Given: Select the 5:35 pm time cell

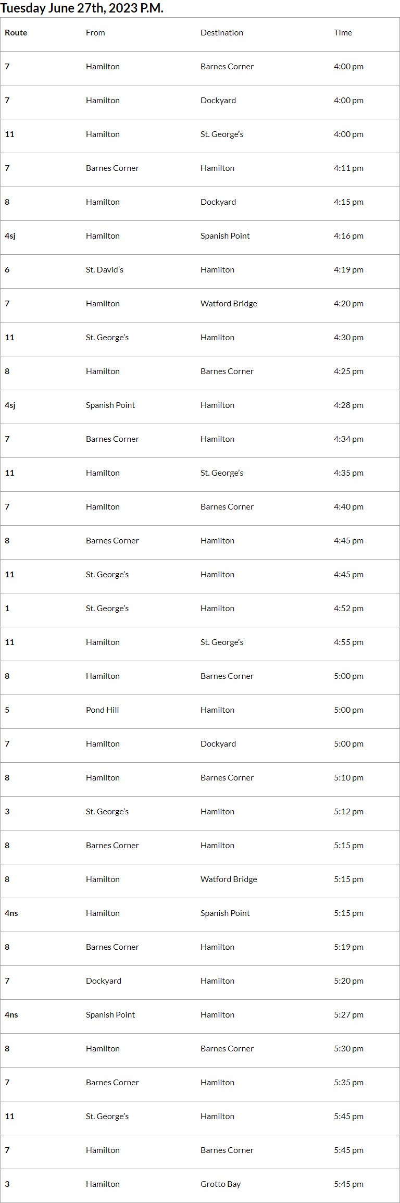Looking at the screenshot, I should click(x=348, y=1083).
